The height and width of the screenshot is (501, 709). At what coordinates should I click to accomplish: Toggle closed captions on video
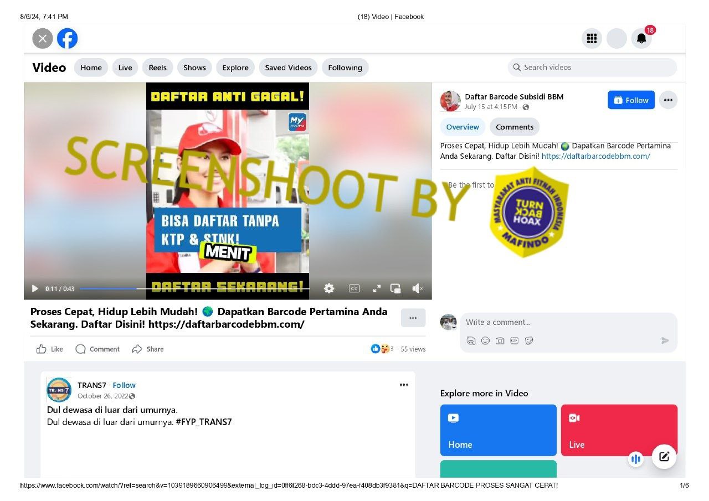pos(354,288)
